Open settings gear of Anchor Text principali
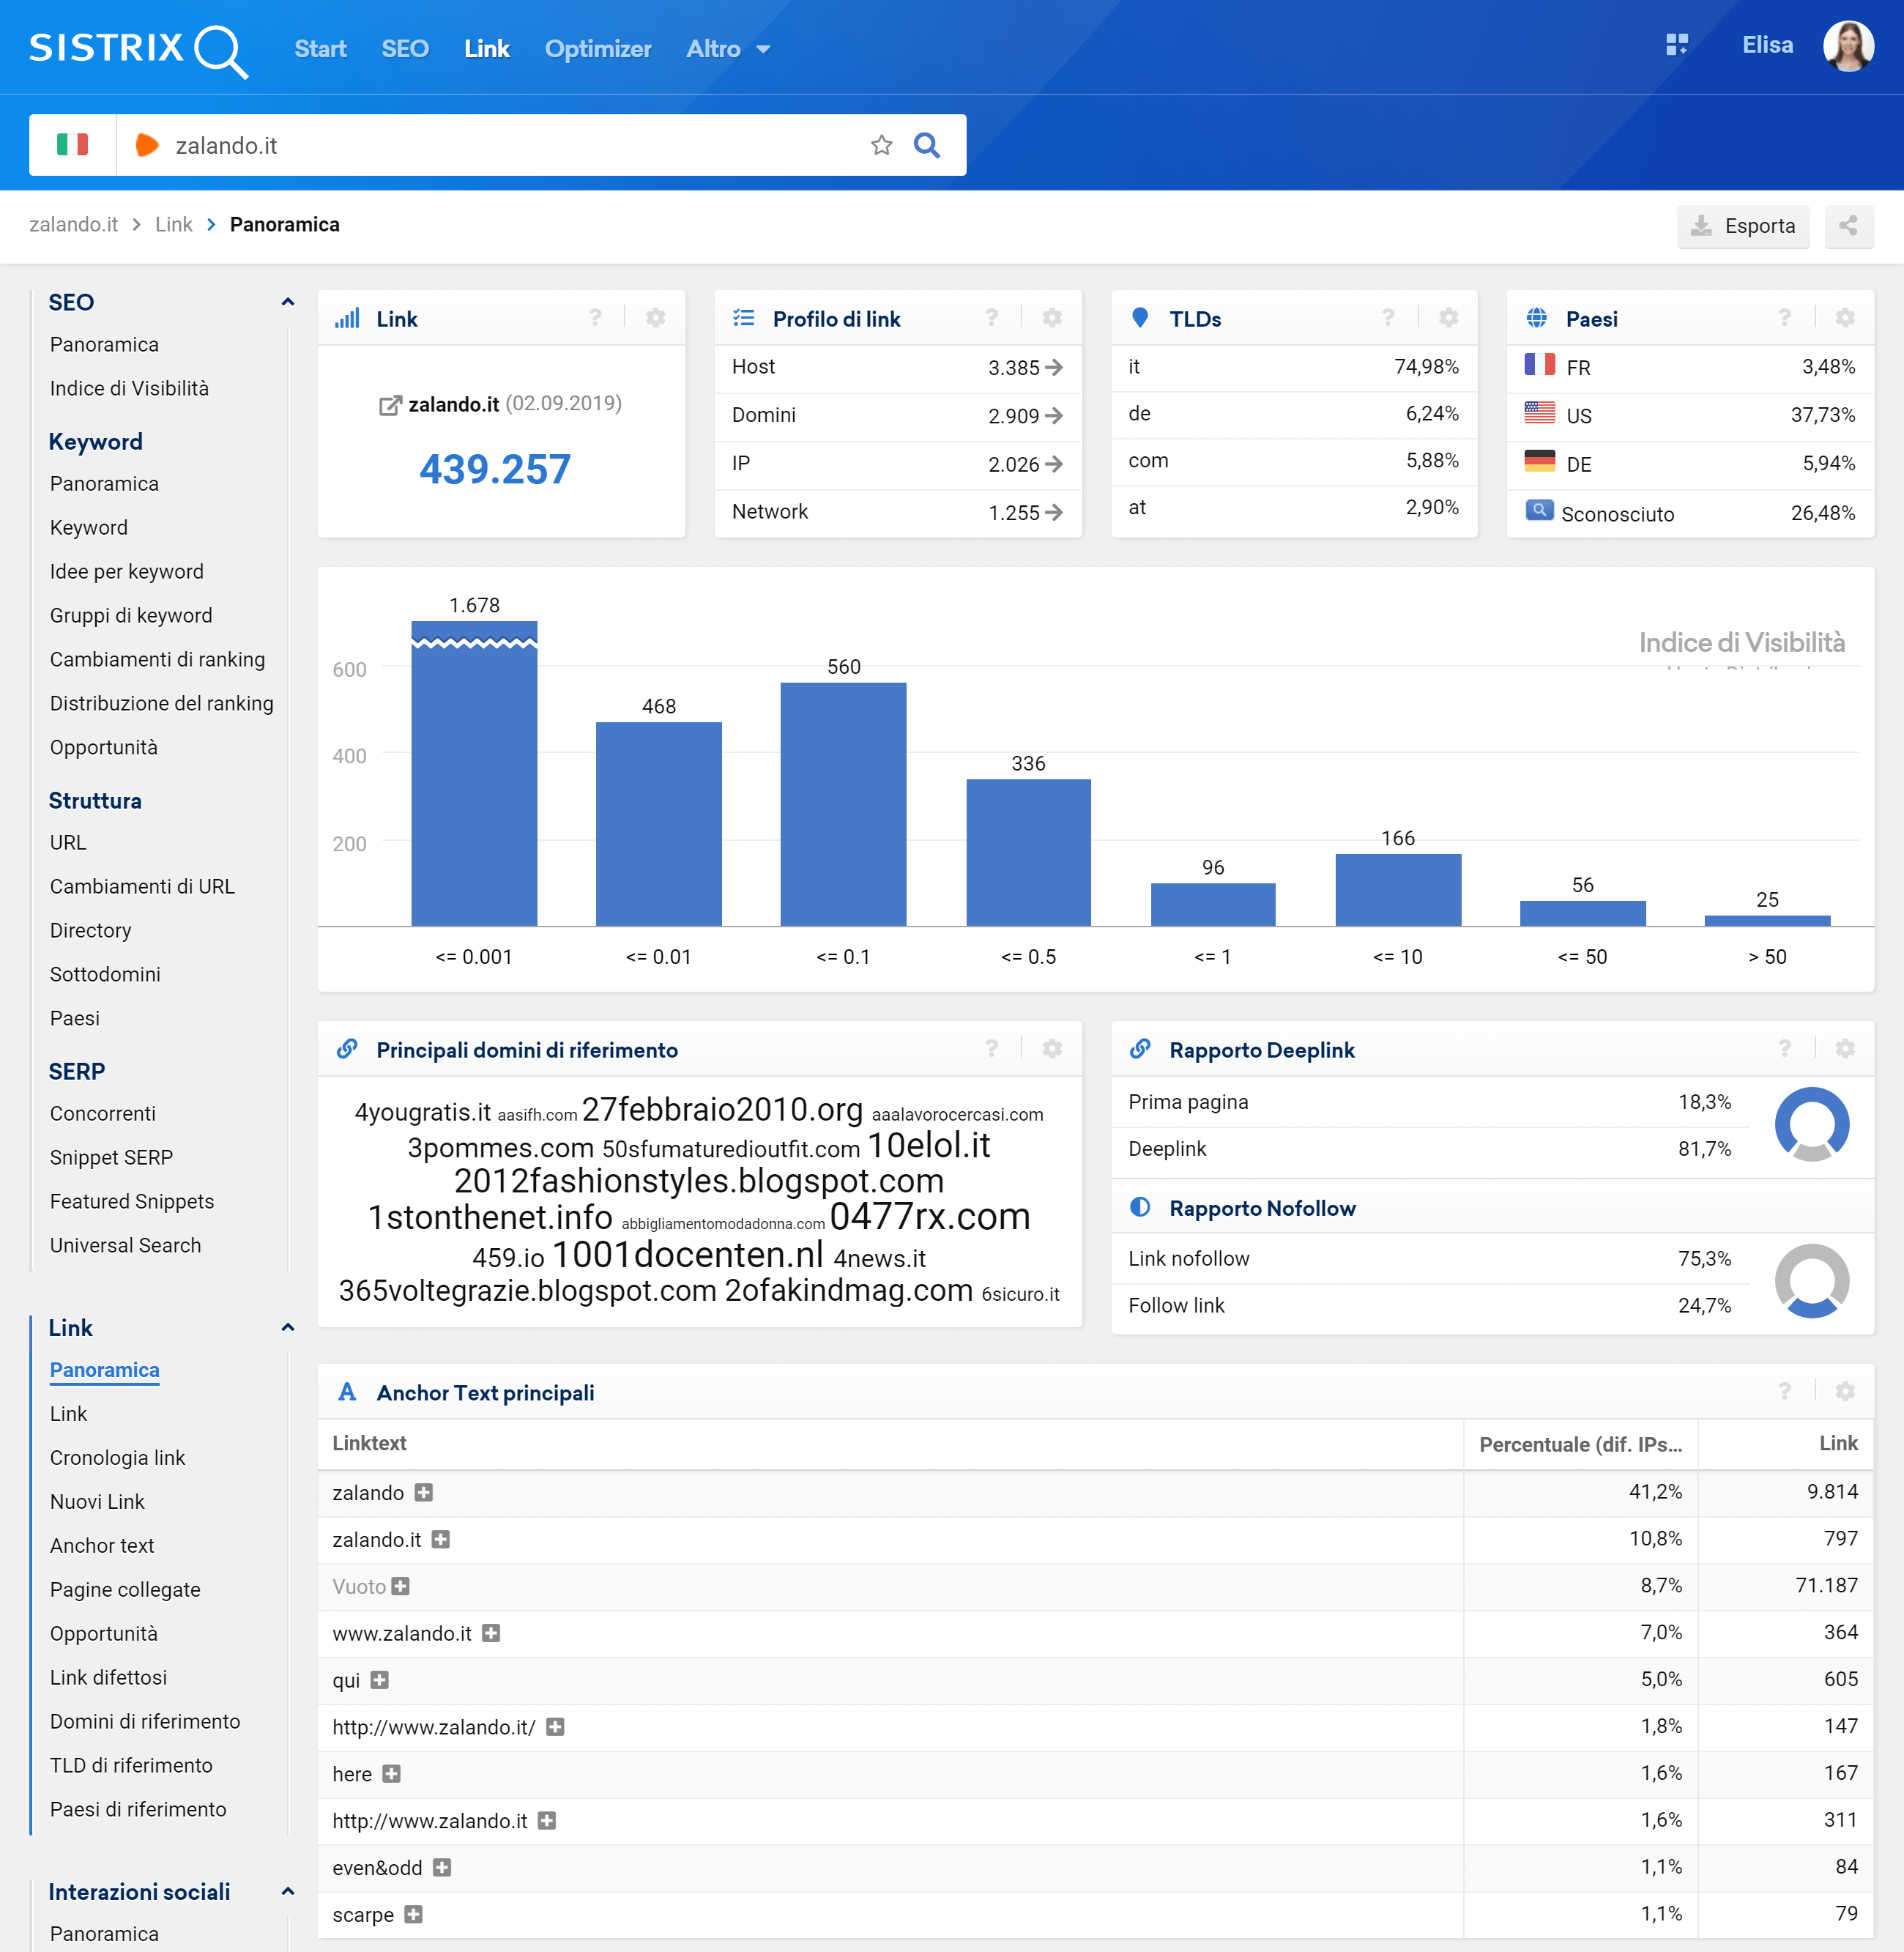Screen dimensions: 1904x1952 point(1845,1392)
